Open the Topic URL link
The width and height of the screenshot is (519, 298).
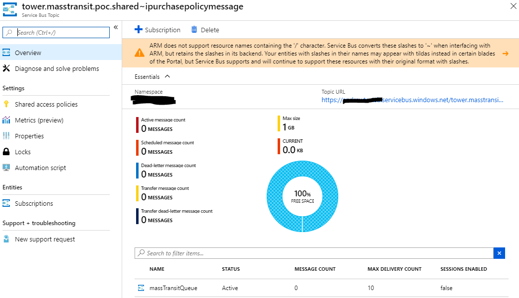tap(412, 100)
